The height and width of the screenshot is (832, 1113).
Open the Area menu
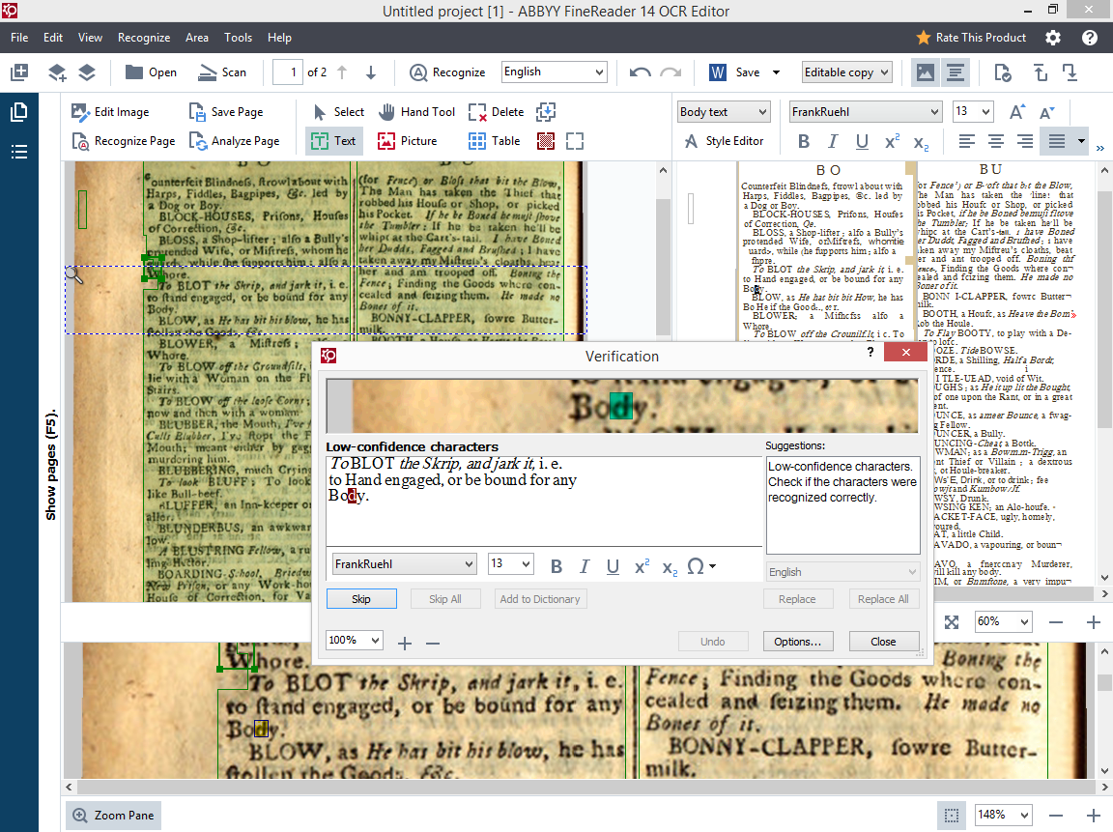coord(197,38)
